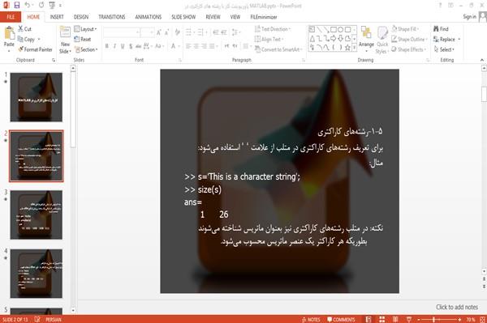Click zoom in plus button
Viewport: 487px width, 323px height.
click(459, 319)
